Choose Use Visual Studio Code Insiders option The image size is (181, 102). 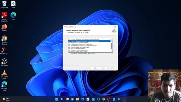tap(89, 46)
